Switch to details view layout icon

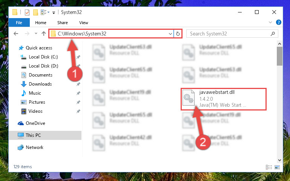click(x=269, y=167)
